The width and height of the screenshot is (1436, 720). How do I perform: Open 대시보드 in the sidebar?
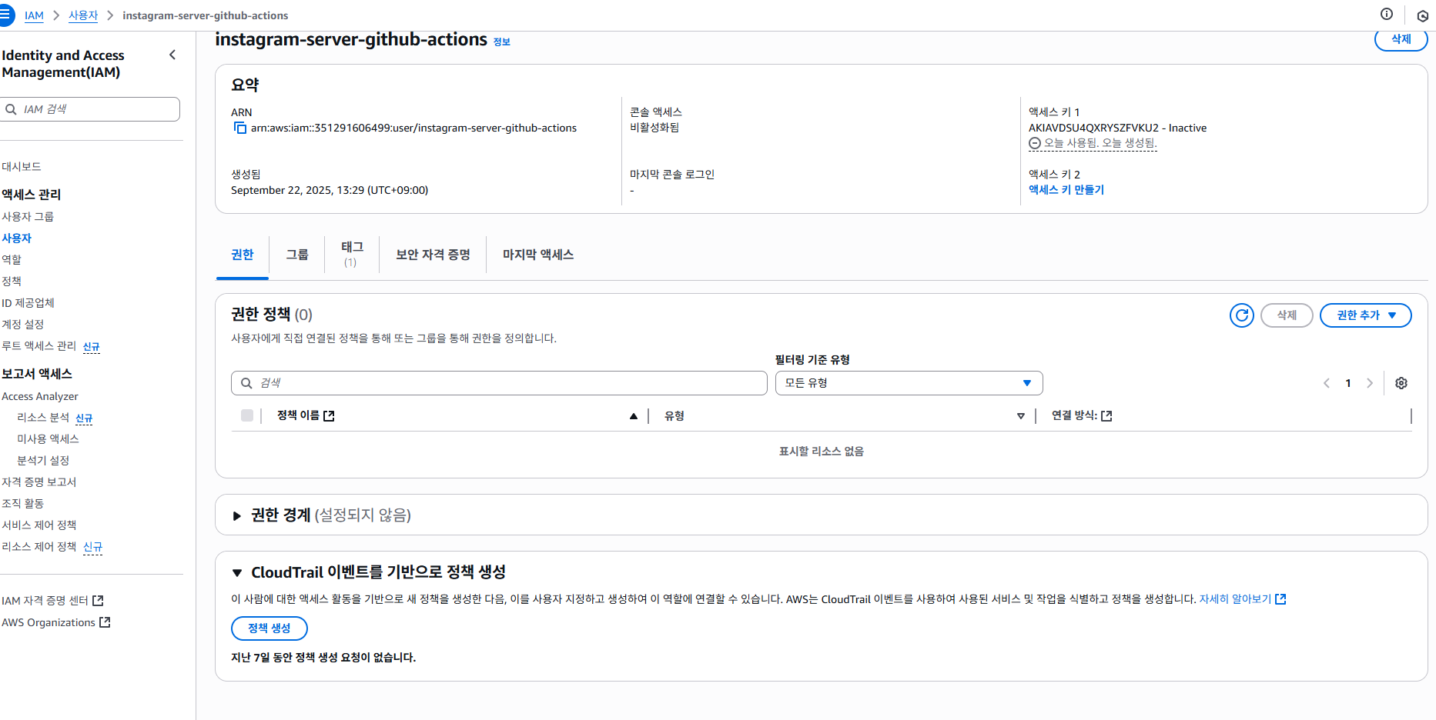[x=22, y=167]
